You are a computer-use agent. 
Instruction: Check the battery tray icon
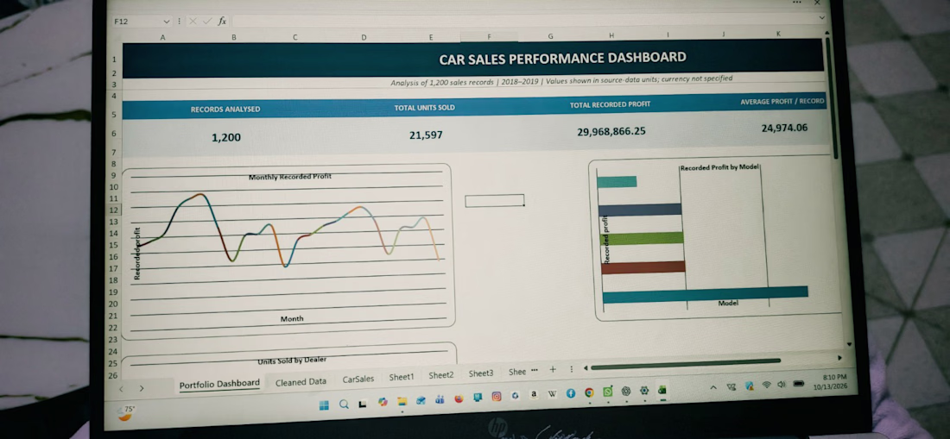pos(799,383)
